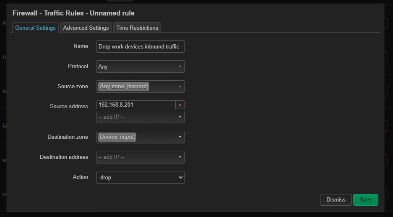Select the 'Any zone (forward)' source zone badge
393x217 pixels.
coord(124,87)
